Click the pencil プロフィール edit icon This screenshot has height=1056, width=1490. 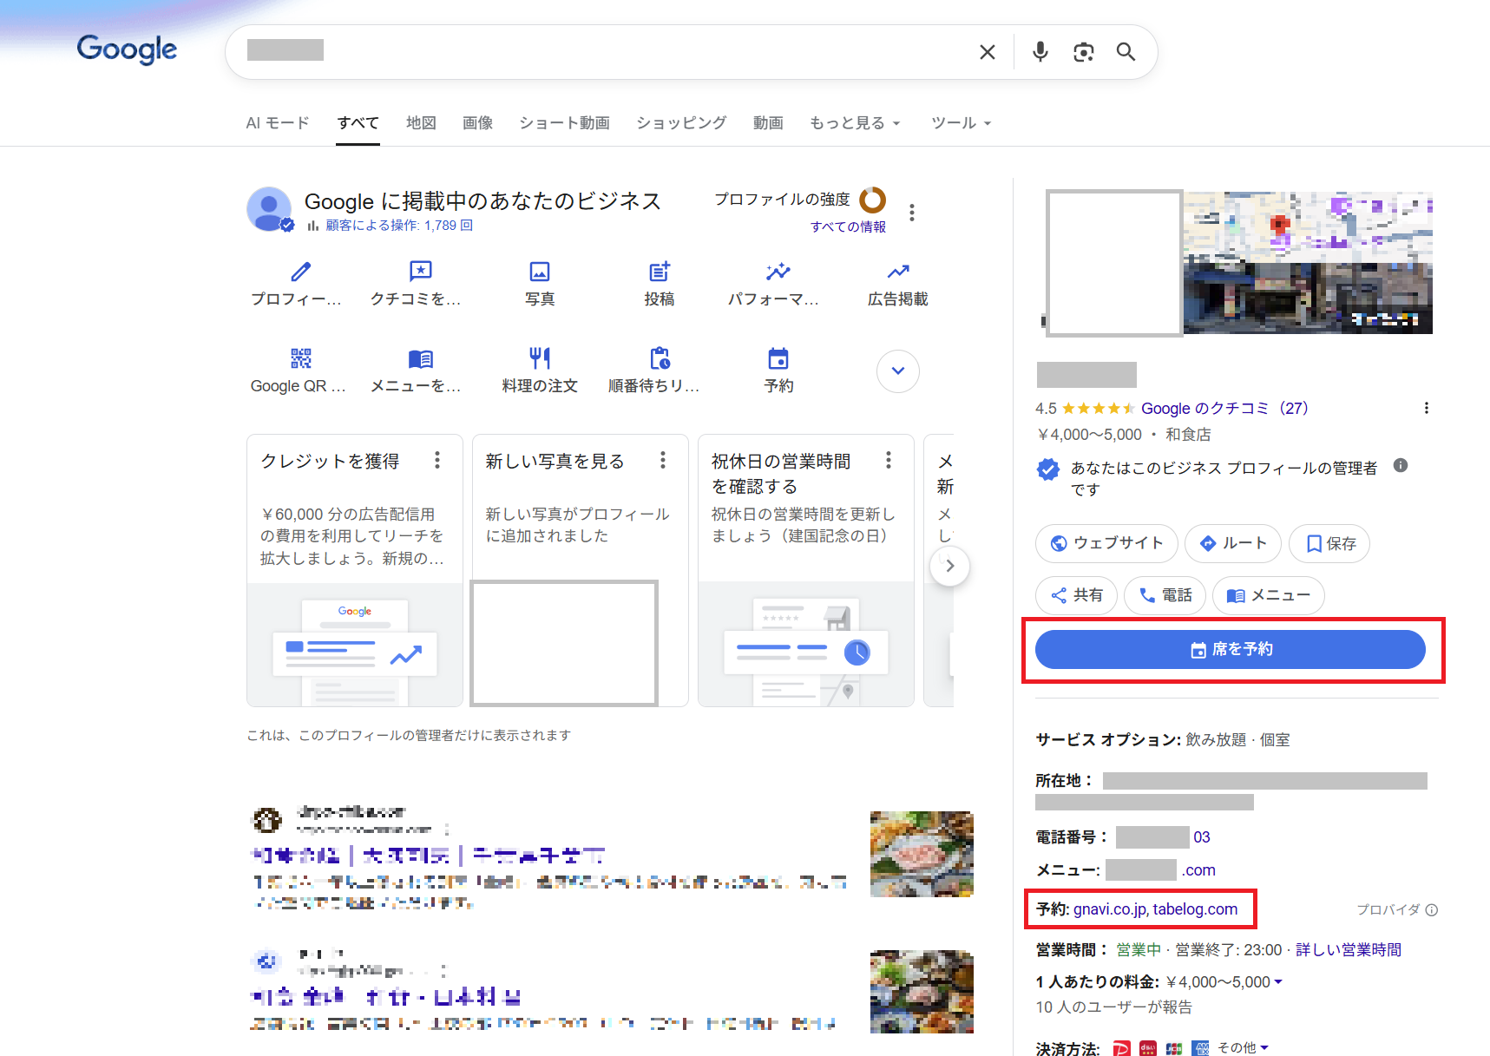[300, 272]
